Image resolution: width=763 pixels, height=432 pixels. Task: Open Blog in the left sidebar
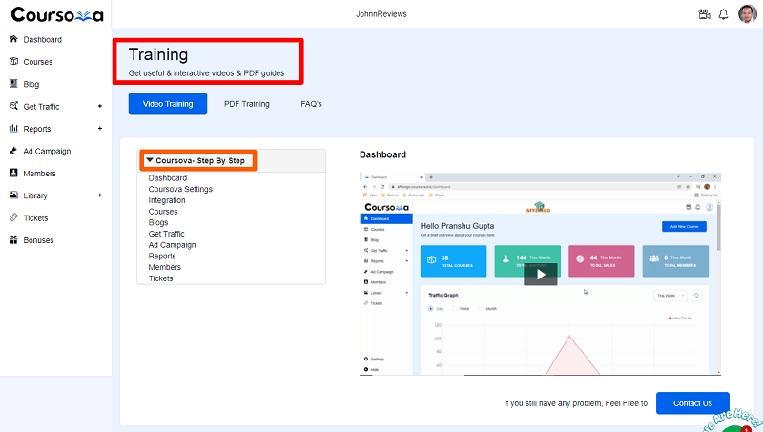point(31,84)
